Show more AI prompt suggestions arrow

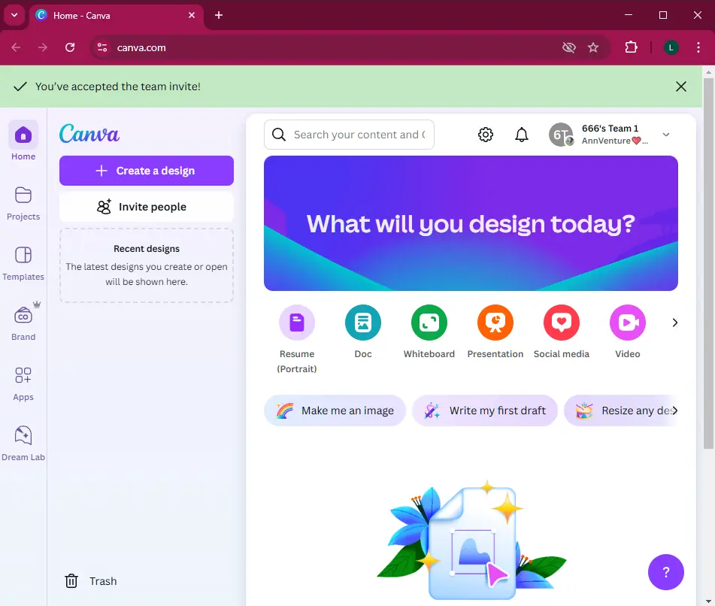coord(675,411)
